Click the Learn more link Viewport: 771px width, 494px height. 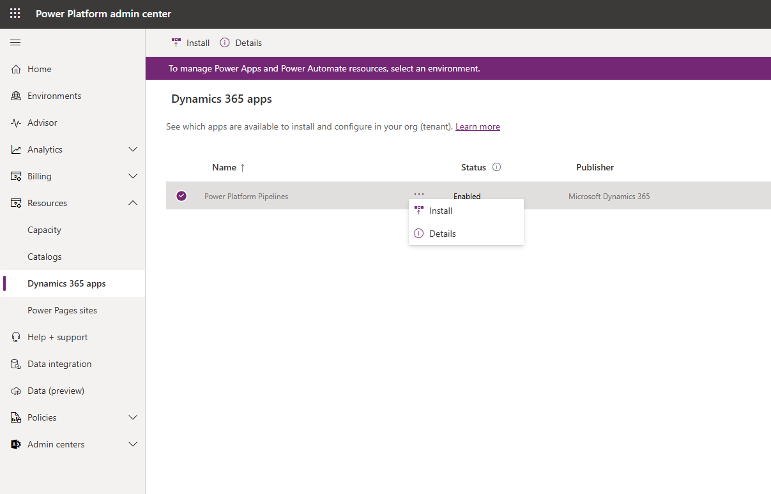point(478,126)
